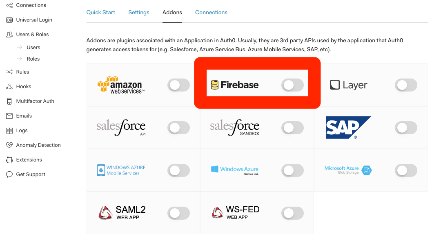Enable the SAML2 Web App toggle
The height and width of the screenshot is (240, 443).
click(178, 213)
